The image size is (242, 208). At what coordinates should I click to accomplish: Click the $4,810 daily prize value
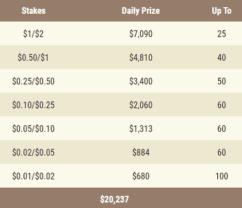point(141,57)
